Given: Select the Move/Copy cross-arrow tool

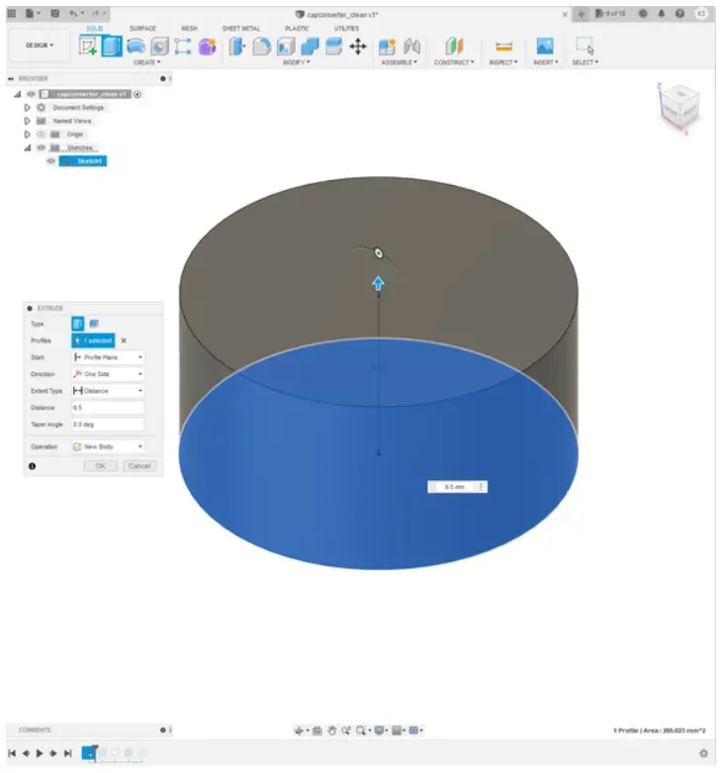Looking at the screenshot, I should click(358, 47).
